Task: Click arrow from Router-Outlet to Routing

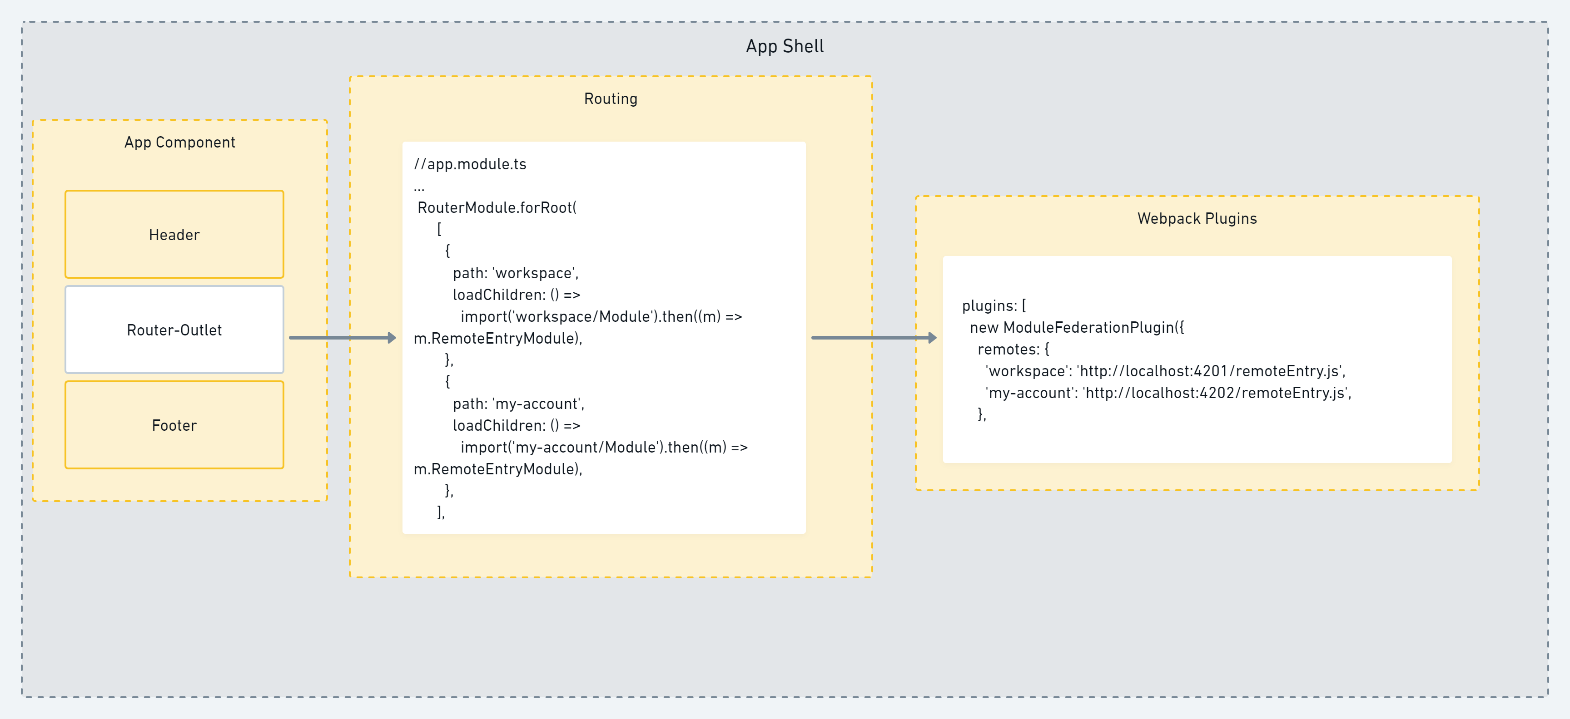Action: pos(342,337)
